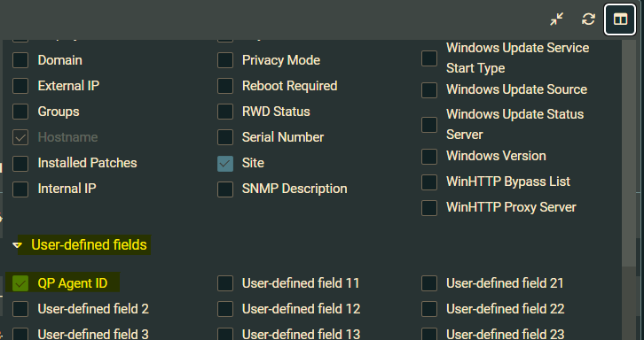This screenshot has height=340, width=644.
Task: Uncheck the Site column checkbox
Action: point(225,163)
